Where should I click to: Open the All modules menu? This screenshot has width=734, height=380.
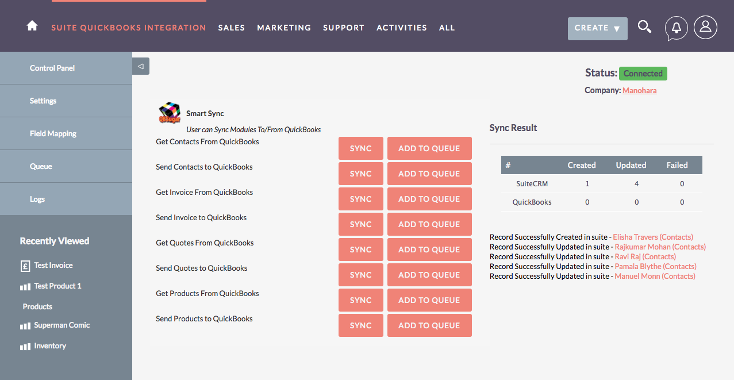(x=447, y=28)
